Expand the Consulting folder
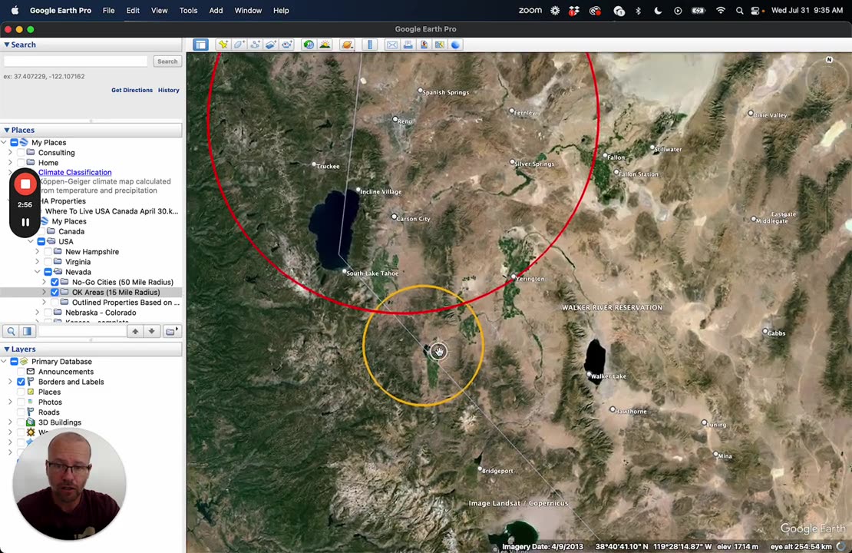Viewport: 852px width, 553px height. click(10, 153)
